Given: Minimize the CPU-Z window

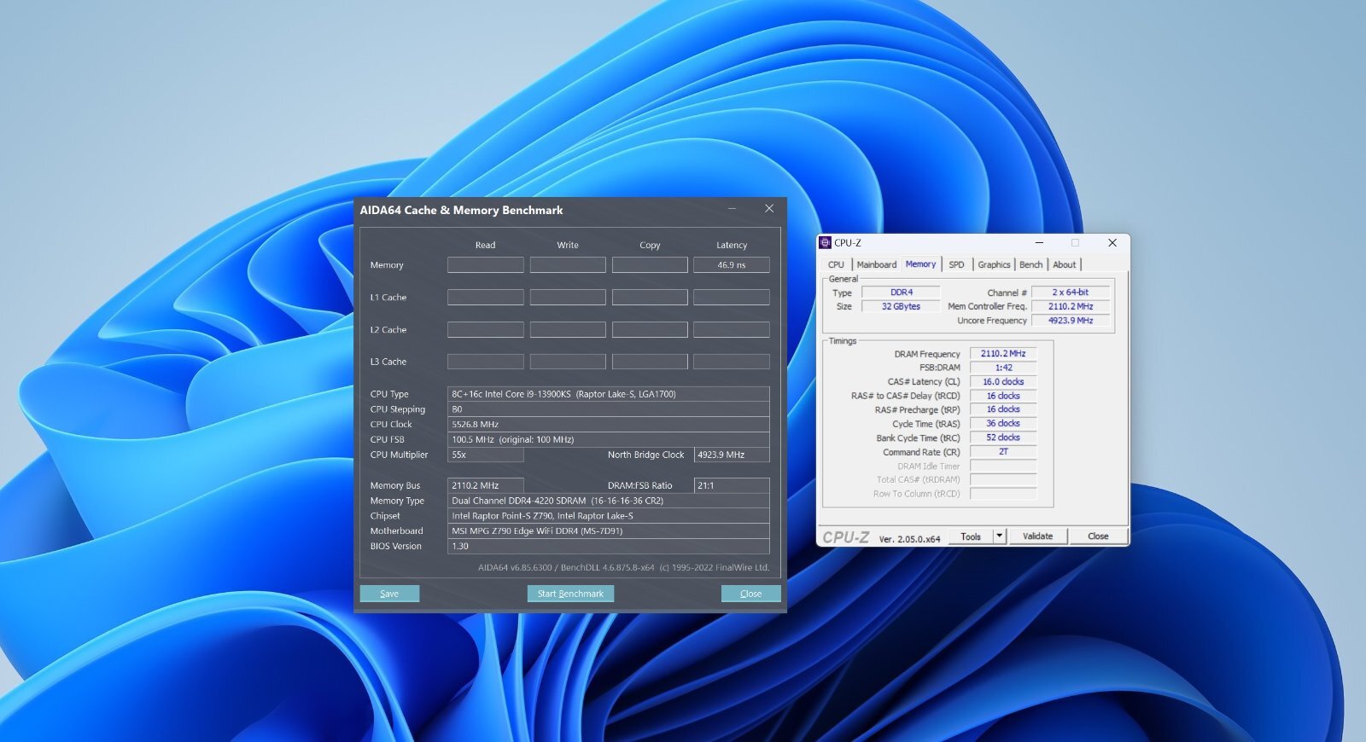Looking at the screenshot, I should coord(1039,243).
